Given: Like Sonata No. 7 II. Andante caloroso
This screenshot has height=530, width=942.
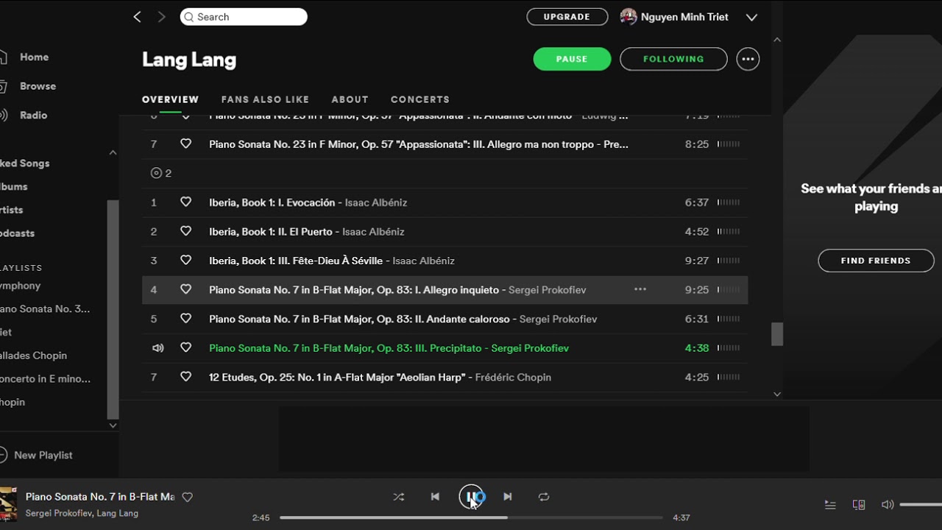Looking at the screenshot, I should [185, 319].
